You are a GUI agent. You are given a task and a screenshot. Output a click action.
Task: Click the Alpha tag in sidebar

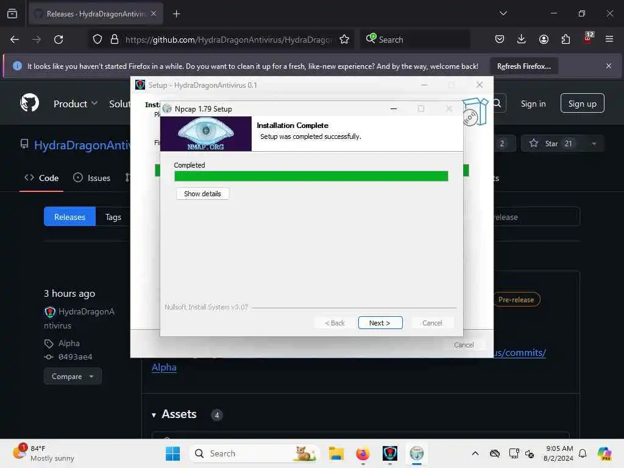click(x=69, y=344)
